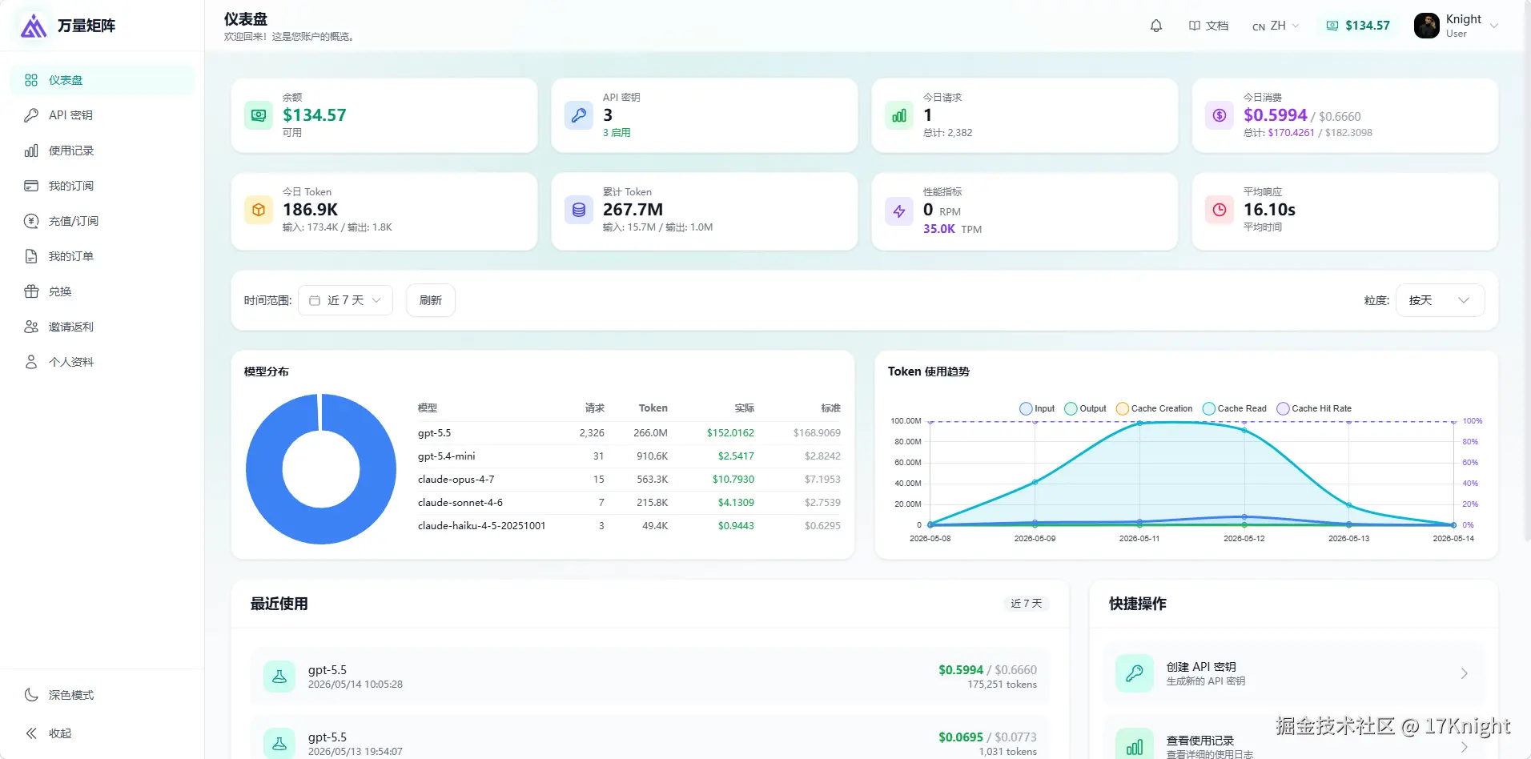1531x759 pixels.
Task: Open the ZH language dropdown
Action: coord(1276,26)
